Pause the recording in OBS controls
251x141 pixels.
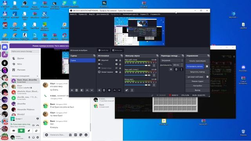[207, 66]
